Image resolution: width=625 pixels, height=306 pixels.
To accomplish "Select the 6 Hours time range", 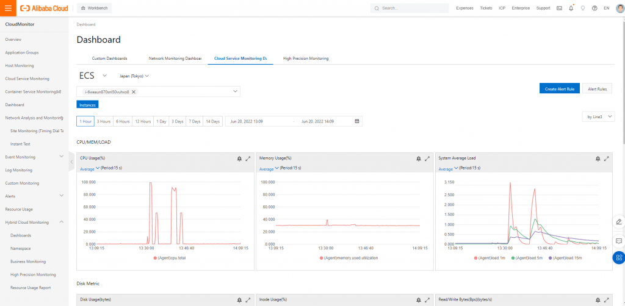I will point(123,121).
